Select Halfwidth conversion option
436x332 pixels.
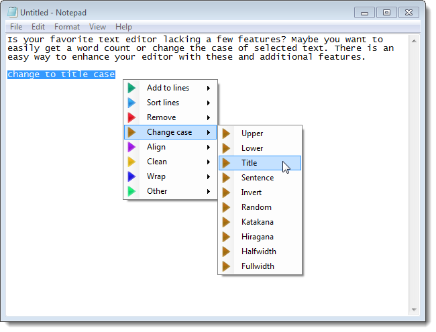(x=260, y=252)
